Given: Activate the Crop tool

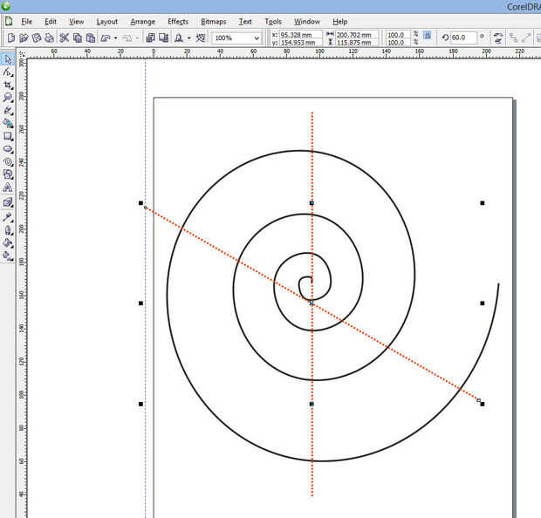Looking at the screenshot, I should tap(8, 85).
